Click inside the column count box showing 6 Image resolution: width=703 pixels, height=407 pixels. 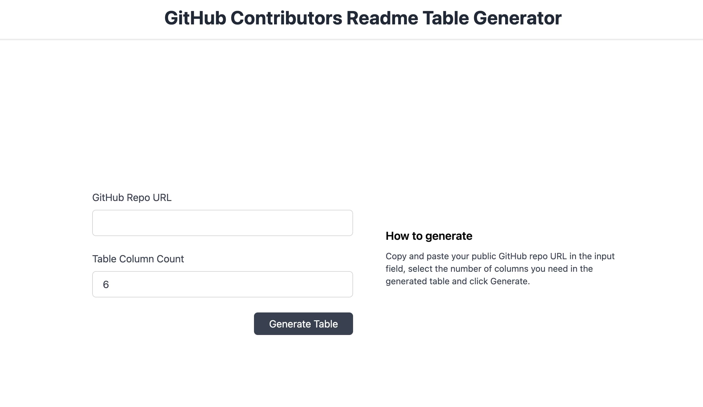(222, 284)
